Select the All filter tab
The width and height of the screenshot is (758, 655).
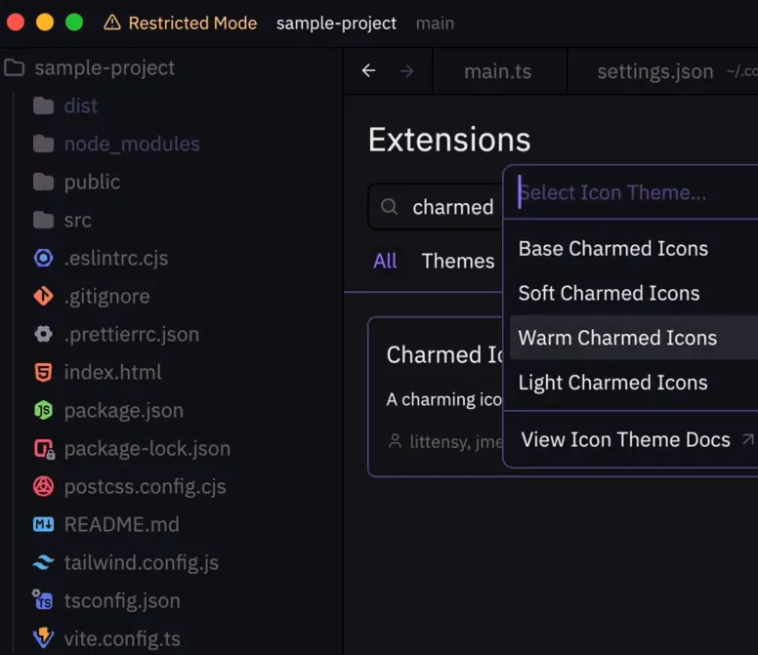coord(385,261)
